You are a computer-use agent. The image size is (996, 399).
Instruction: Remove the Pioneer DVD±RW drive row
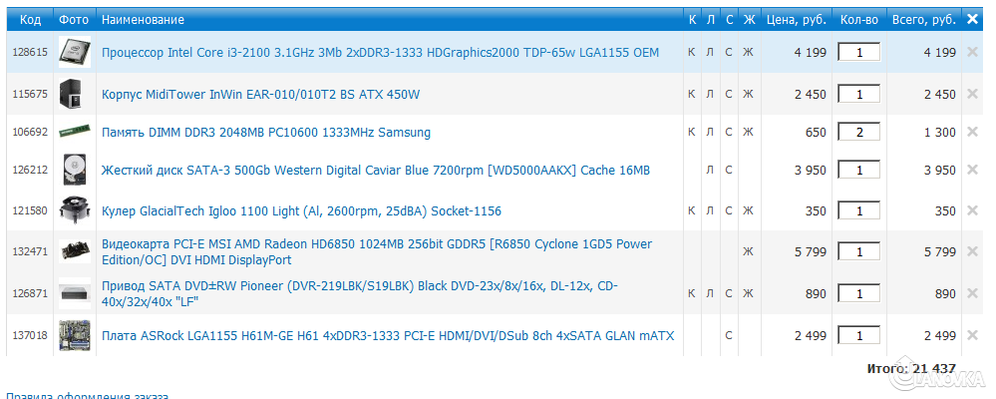point(972,293)
